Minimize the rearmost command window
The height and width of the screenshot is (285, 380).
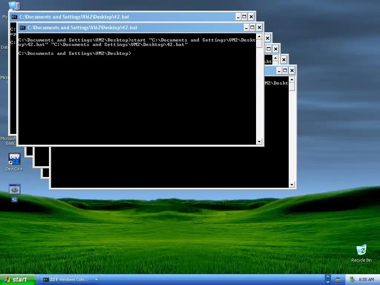click(x=279, y=71)
